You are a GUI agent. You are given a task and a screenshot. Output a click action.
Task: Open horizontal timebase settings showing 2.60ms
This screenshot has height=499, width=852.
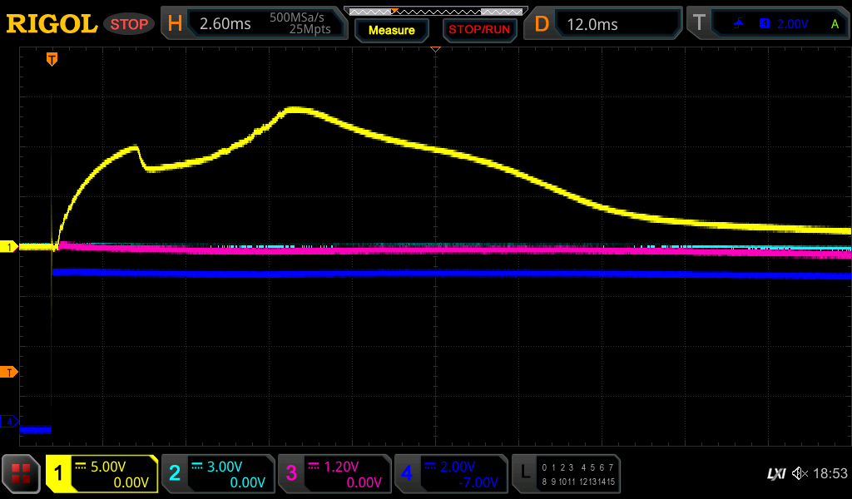coord(254,24)
